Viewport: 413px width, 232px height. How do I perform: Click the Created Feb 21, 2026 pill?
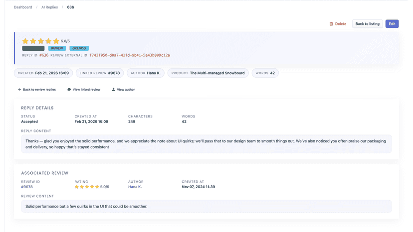43,73
